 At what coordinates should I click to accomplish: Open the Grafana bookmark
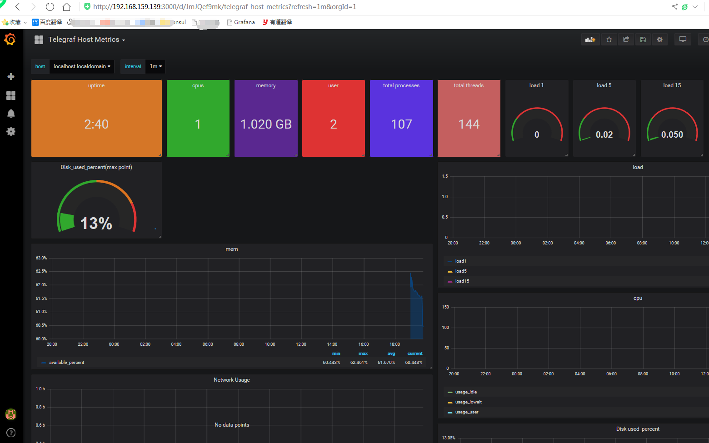[241, 22]
